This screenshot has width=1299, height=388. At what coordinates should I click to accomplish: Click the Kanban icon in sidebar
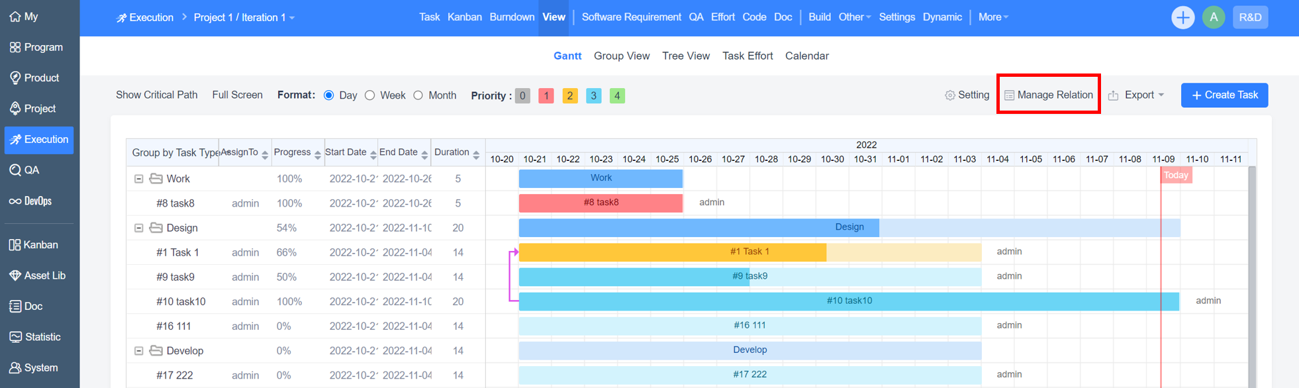(15, 245)
